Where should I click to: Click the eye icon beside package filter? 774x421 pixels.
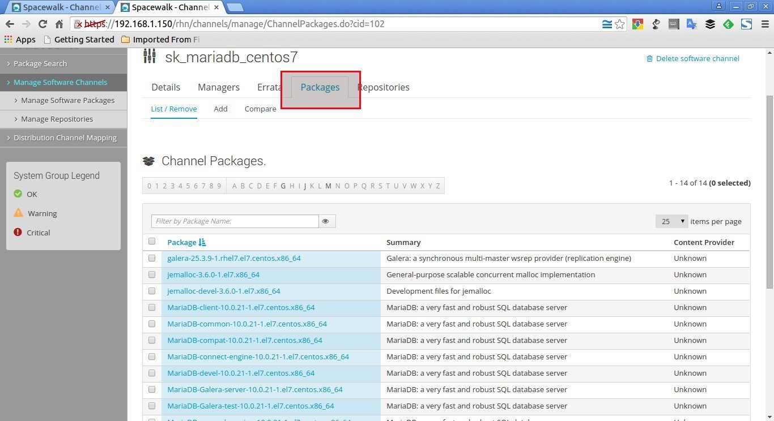(327, 221)
